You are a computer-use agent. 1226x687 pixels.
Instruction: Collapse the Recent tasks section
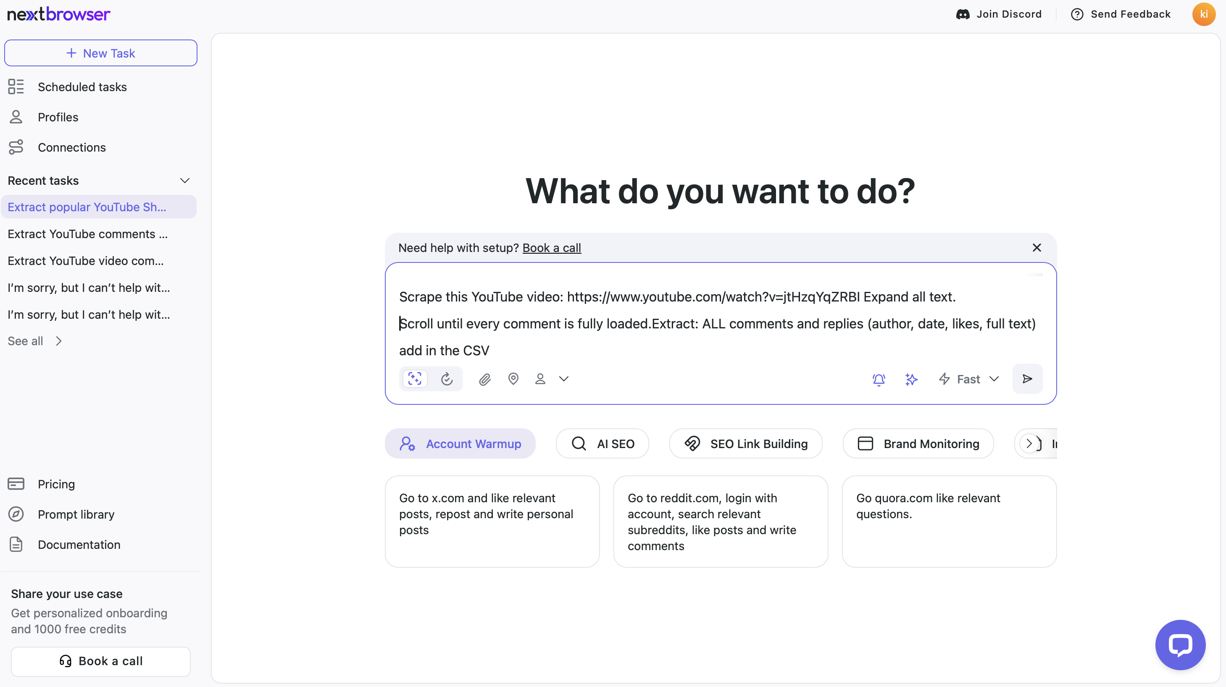[x=185, y=181]
